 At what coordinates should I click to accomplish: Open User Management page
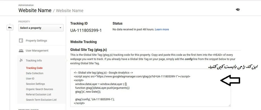37,51
